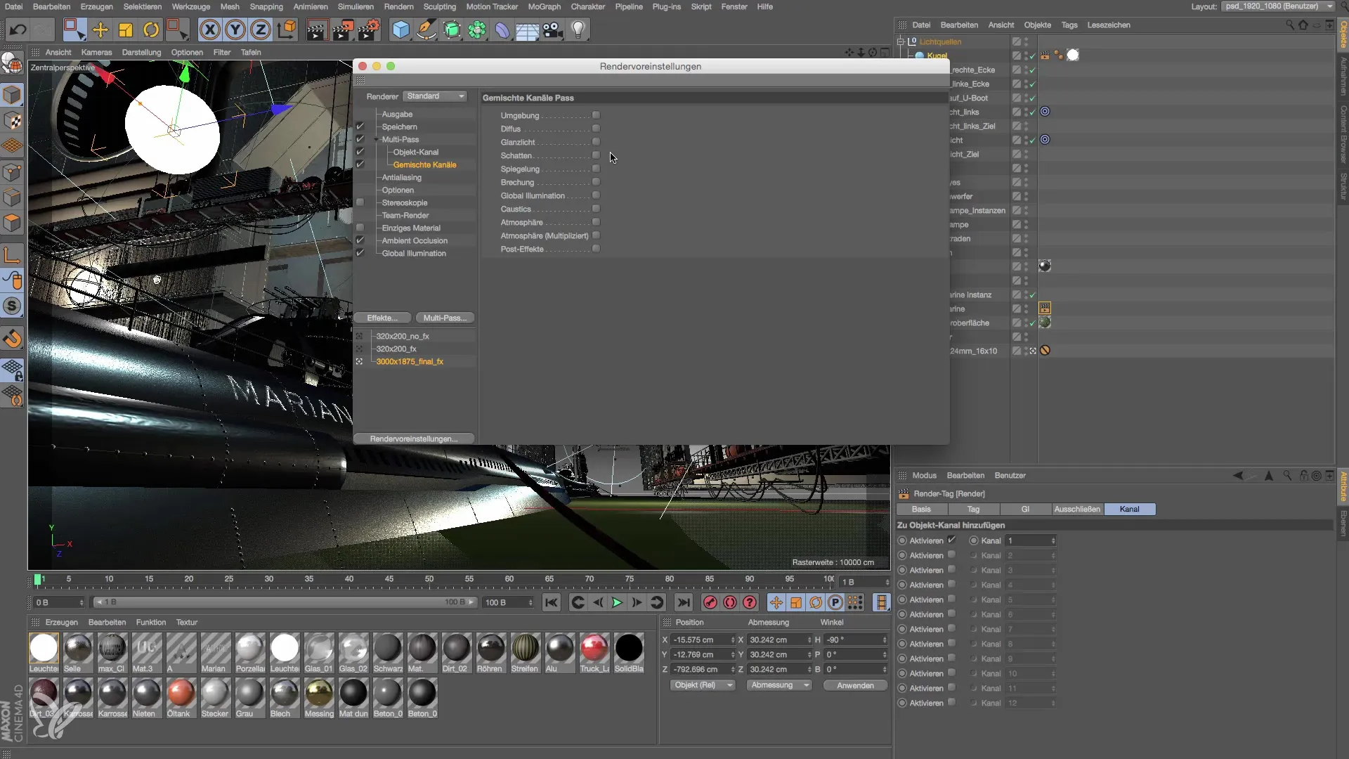Collapse the Multi-Pass tree node

click(377, 139)
